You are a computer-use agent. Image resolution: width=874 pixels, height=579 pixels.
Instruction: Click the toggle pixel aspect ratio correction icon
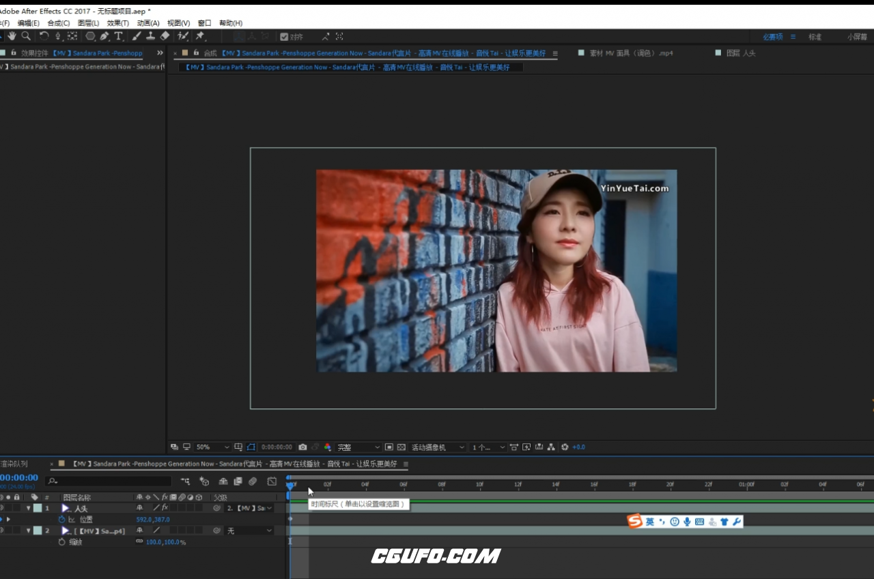tap(514, 447)
